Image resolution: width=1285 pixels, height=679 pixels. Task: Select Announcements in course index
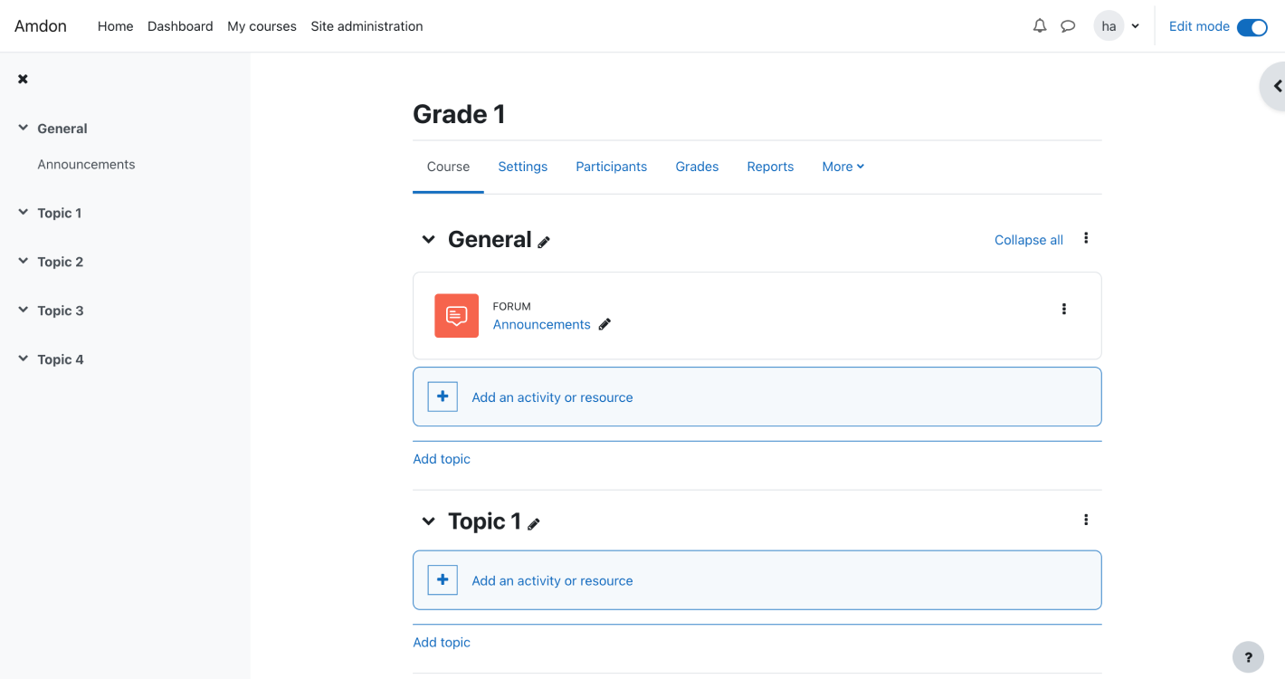[x=86, y=165]
